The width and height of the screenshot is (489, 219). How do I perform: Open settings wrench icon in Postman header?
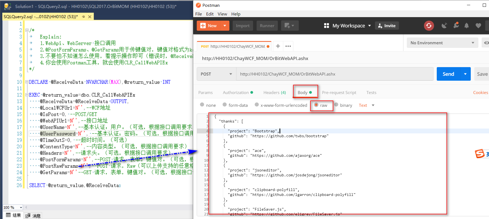[x=456, y=25]
